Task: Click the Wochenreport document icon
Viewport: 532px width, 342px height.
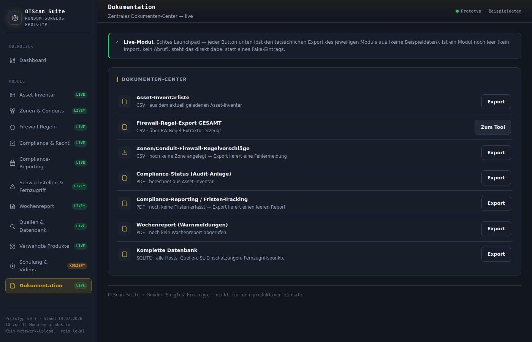Action: [13, 206]
